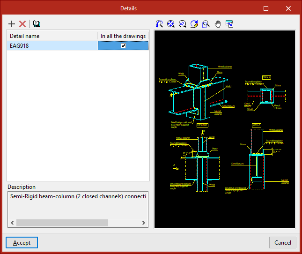The width and height of the screenshot is (302, 254).
Task: Open the detail library book icon
Action: pyautogui.click(x=37, y=24)
